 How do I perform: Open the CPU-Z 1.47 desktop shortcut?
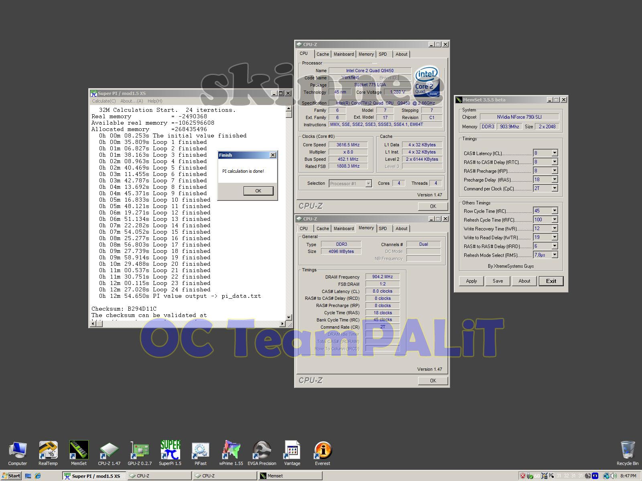coord(109,453)
